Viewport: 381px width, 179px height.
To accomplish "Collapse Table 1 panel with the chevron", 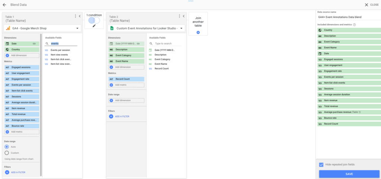I will click(x=80, y=16).
